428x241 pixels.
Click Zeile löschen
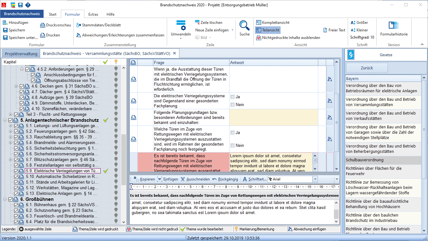(209, 23)
